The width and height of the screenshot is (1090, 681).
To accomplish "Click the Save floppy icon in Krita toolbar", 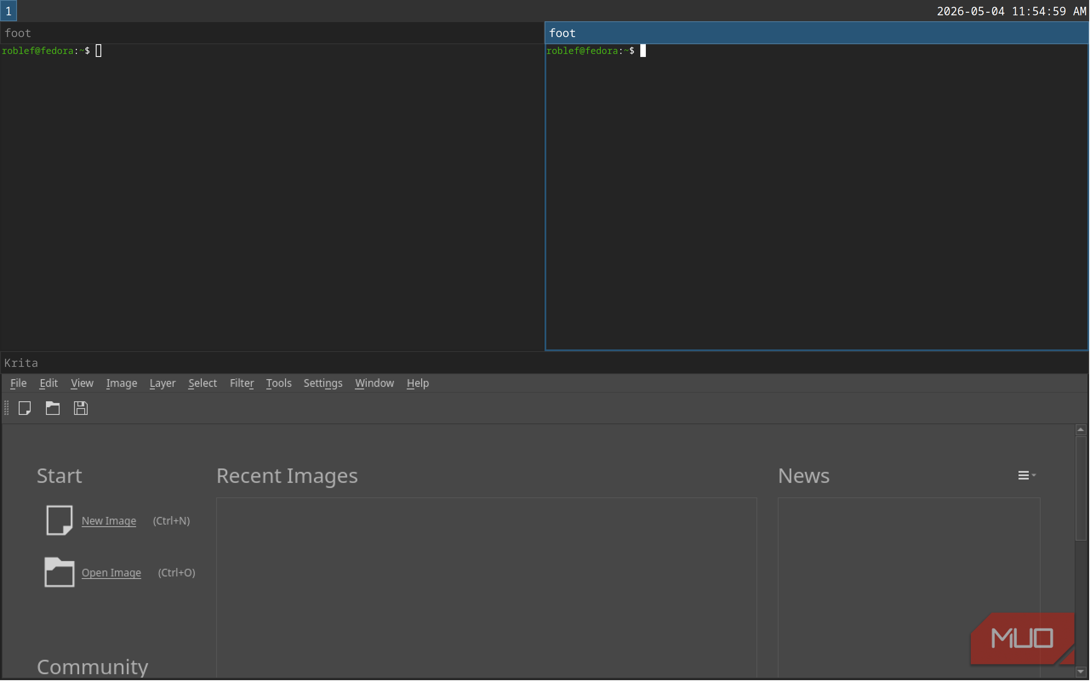I will pos(81,409).
